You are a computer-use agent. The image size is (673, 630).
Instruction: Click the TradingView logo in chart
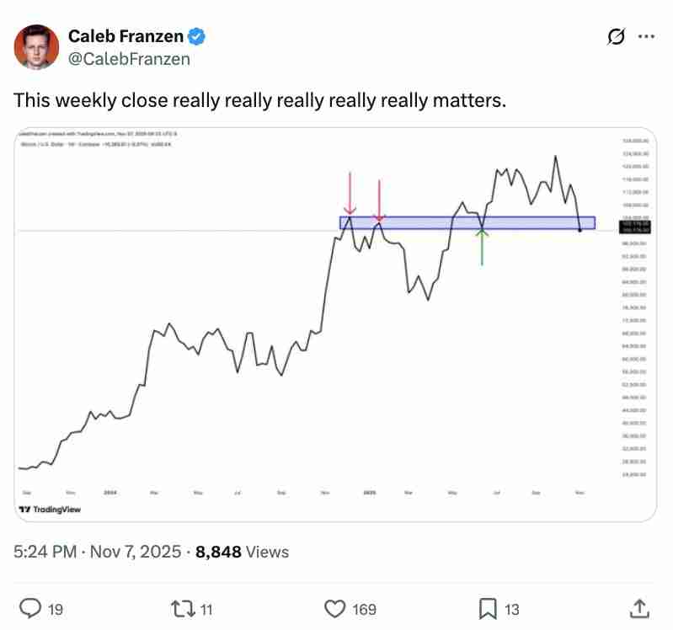tap(50, 510)
